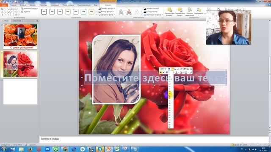Open PowerPoint help question mark icon
Image resolution: width=271 pixels, height=152 pixels.
(269, 5)
